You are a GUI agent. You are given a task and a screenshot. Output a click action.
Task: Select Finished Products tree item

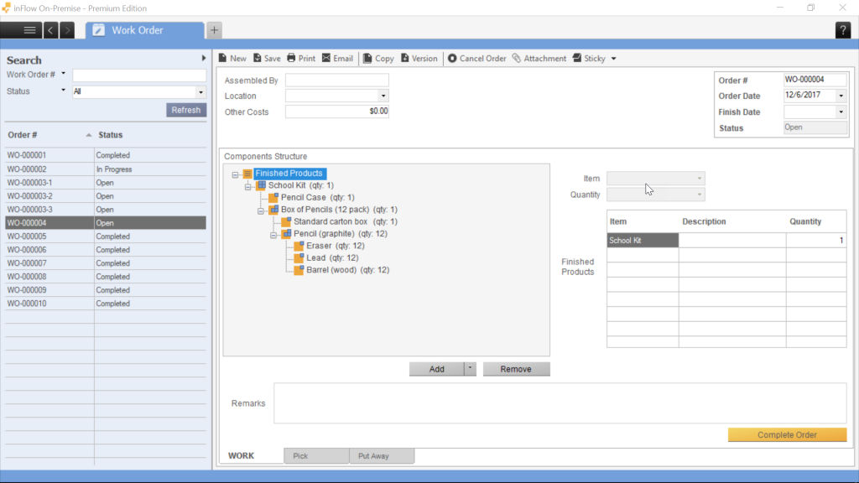(289, 173)
